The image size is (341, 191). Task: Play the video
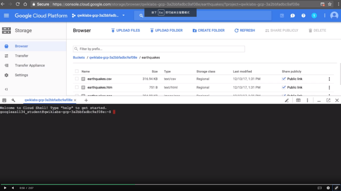tap(5, 188)
